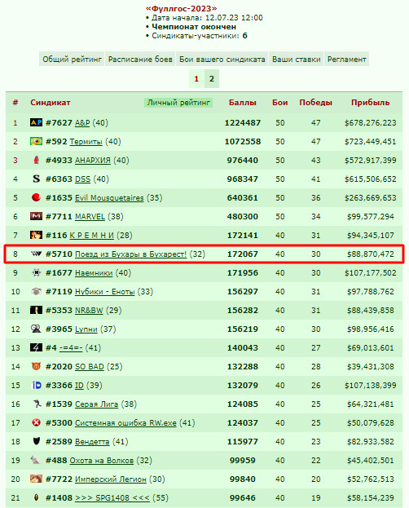Viewport: 409px width, 508px height.
Task: Open the Расписание боев tab
Action: point(140,60)
